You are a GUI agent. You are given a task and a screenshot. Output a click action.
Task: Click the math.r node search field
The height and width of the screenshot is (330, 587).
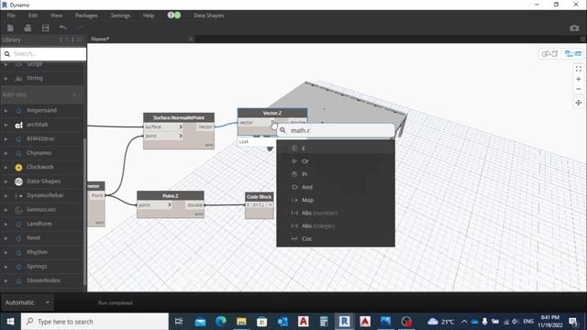336,130
